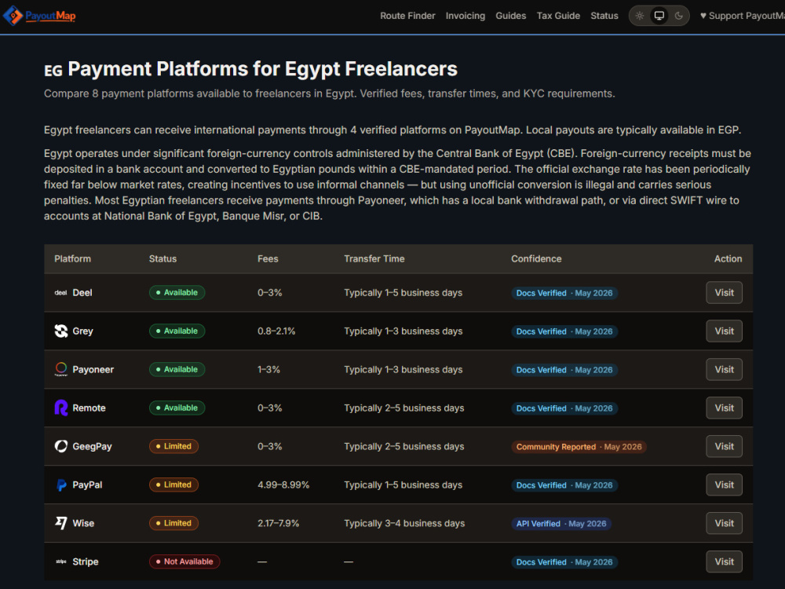
Task: Click the Stripe logo icon
Action: tap(61, 562)
